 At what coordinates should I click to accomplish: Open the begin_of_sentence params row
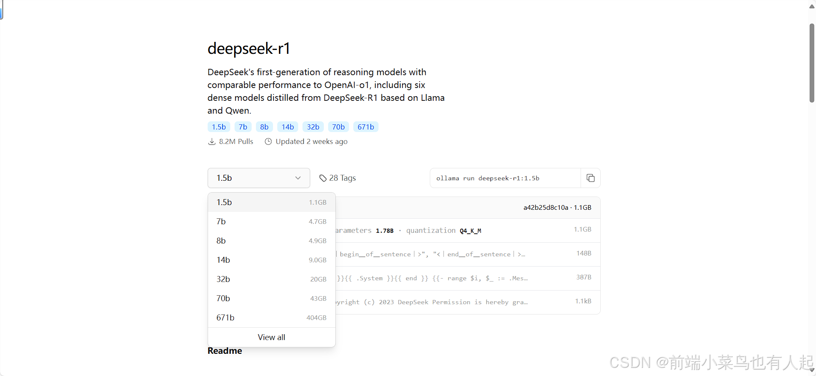click(x=468, y=255)
